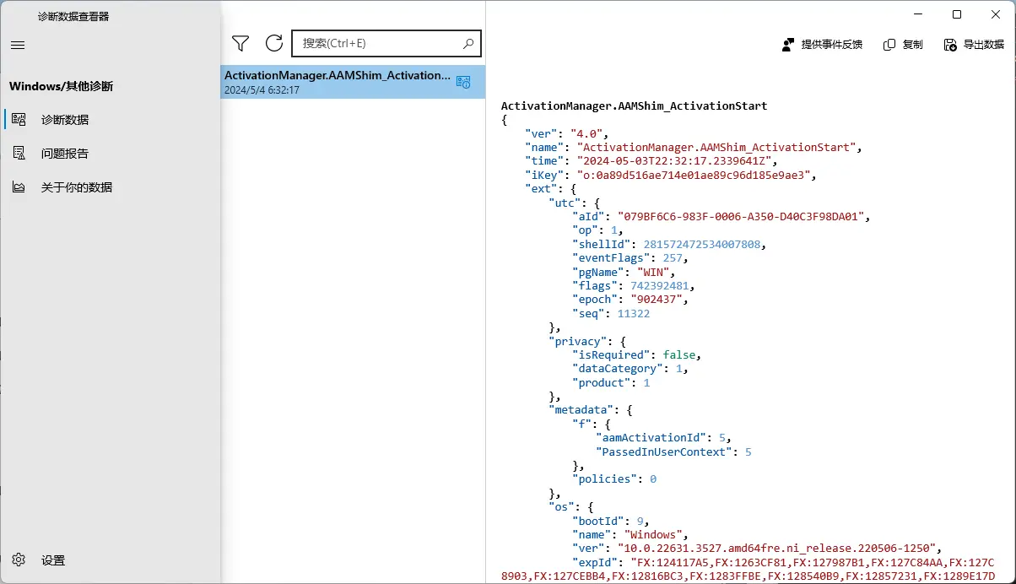Click the filter funnel icon
The width and height of the screenshot is (1016, 584).
pos(240,44)
